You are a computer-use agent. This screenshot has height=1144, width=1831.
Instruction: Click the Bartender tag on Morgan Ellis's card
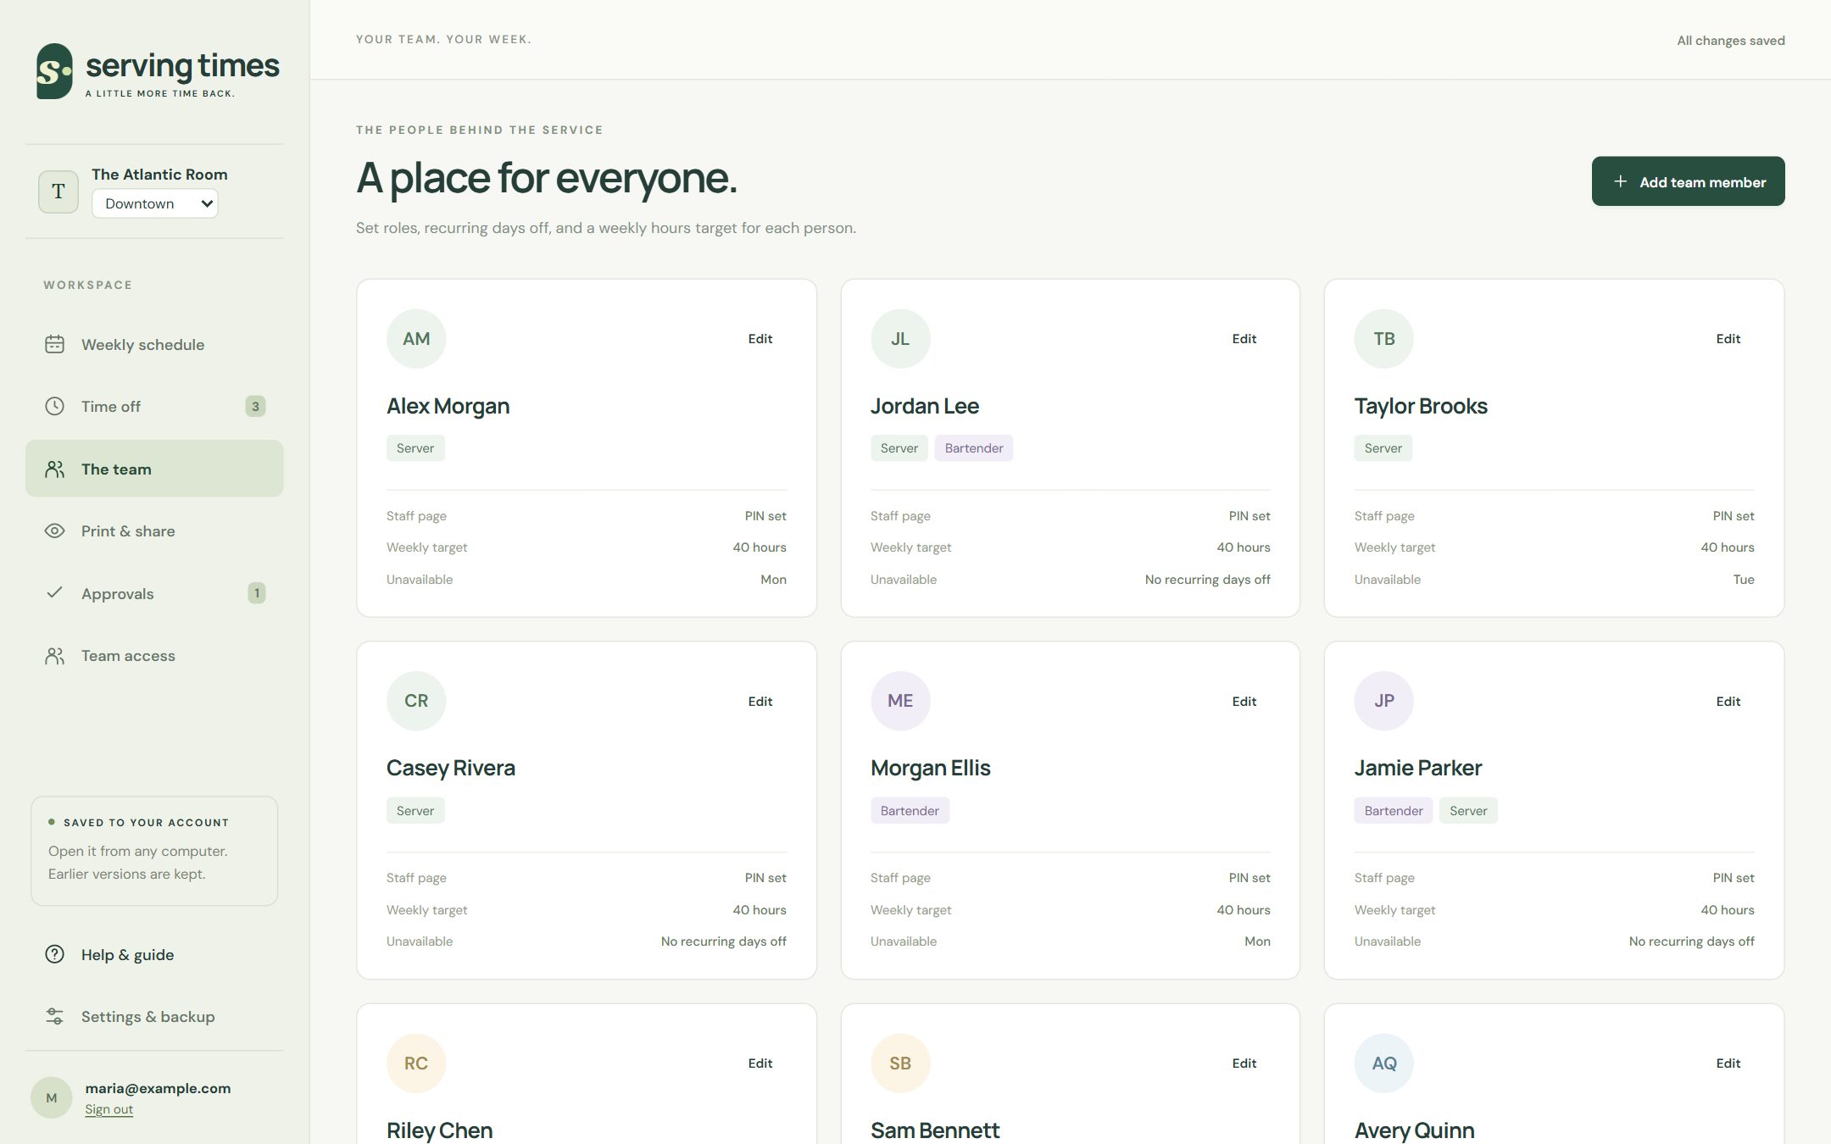910,811
